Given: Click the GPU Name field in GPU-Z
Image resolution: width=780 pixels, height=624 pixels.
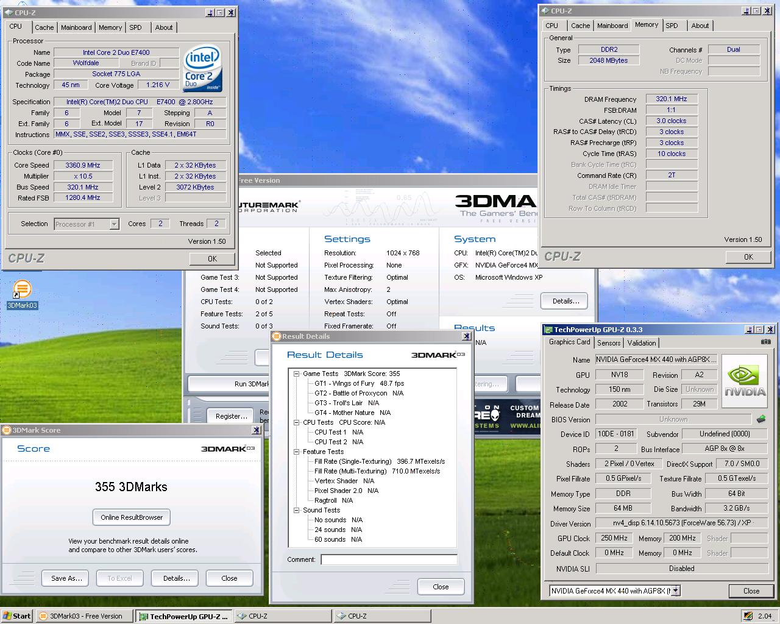Looking at the screenshot, I should point(656,360).
